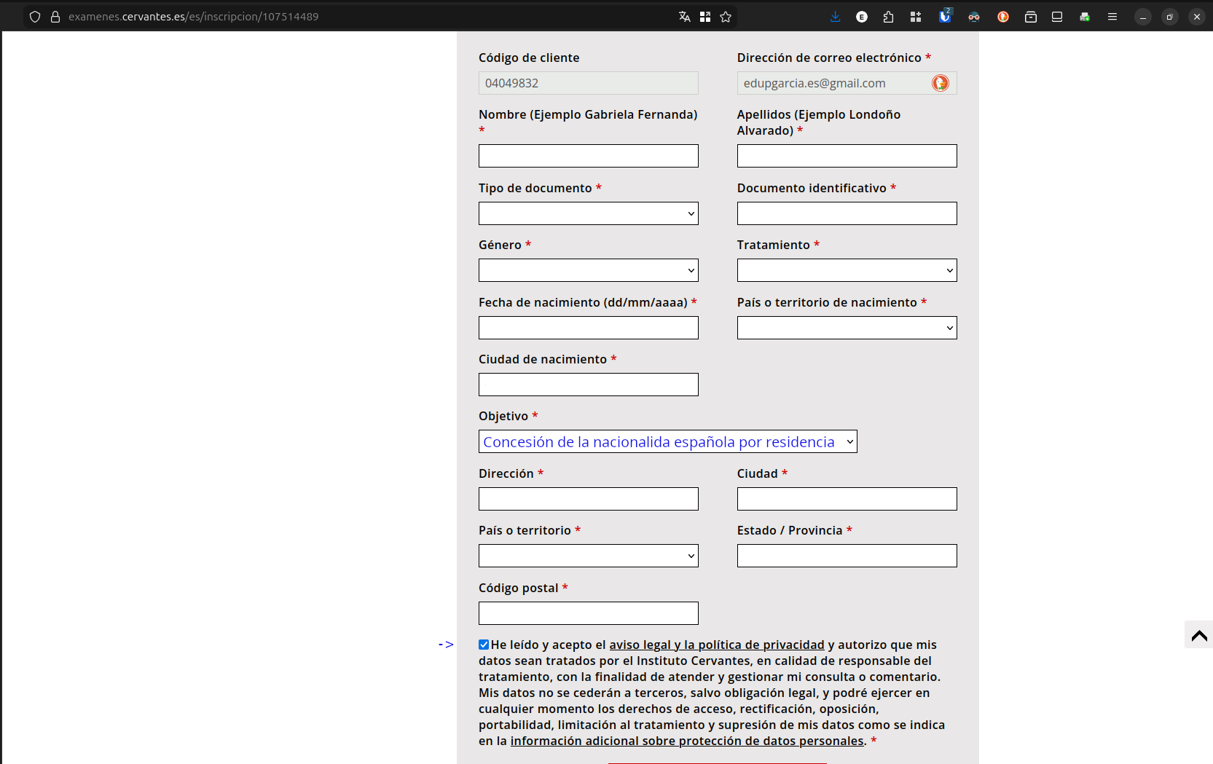This screenshot has height=764, width=1213.
Task: Click the site lock icon in address bar
Action: [55, 17]
